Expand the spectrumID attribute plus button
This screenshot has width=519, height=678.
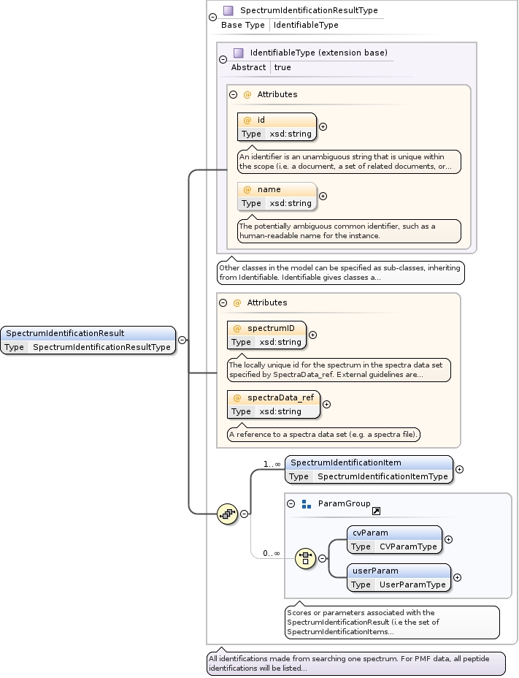[x=313, y=335]
